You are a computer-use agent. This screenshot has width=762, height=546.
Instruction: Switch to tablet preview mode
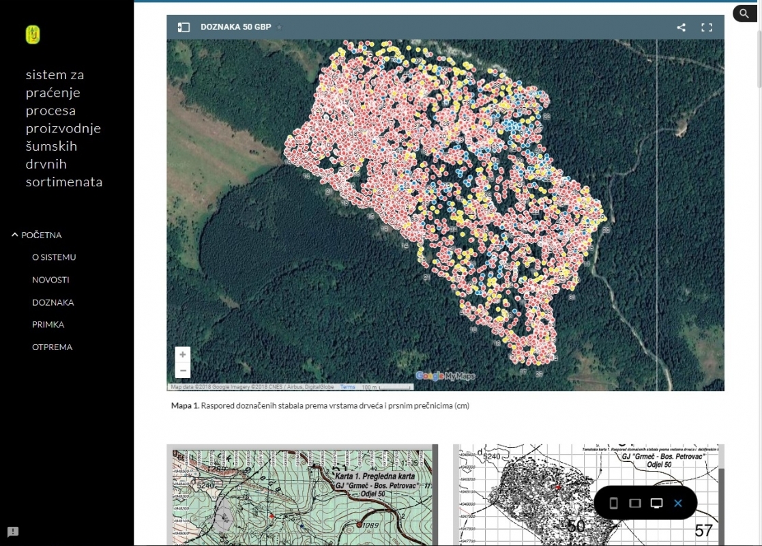click(x=634, y=503)
